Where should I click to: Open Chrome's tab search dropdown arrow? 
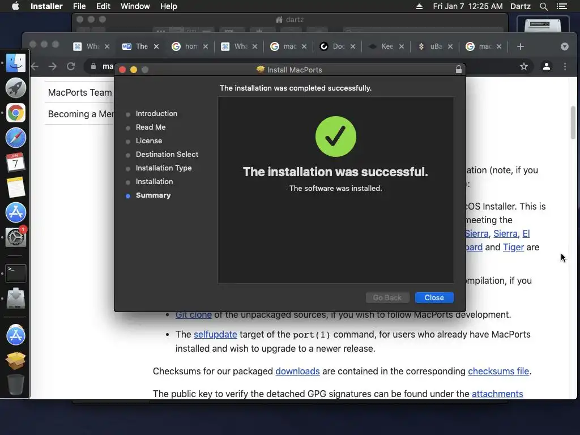(x=565, y=46)
